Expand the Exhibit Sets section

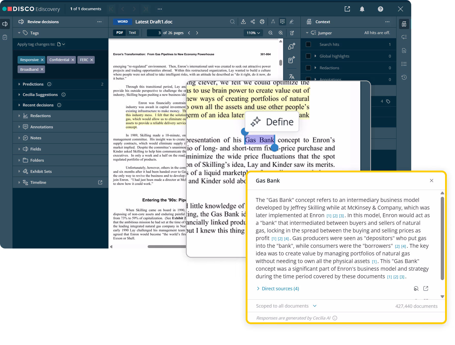[19, 171]
